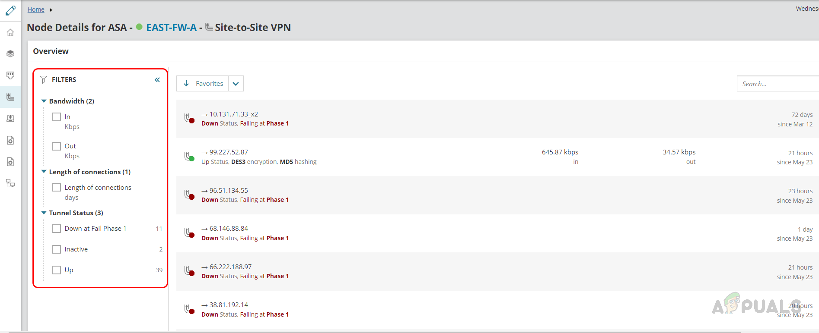Select the stacked layers sidebar icon

(10, 54)
